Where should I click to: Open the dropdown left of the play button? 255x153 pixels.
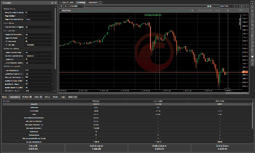[x=227, y=6]
